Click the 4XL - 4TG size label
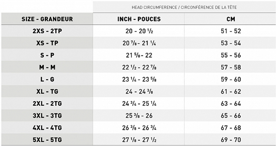This screenshot has height=146, width=276. 47,128
